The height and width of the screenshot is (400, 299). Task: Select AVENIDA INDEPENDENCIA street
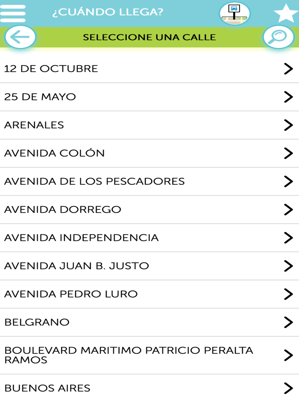[x=149, y=238]
